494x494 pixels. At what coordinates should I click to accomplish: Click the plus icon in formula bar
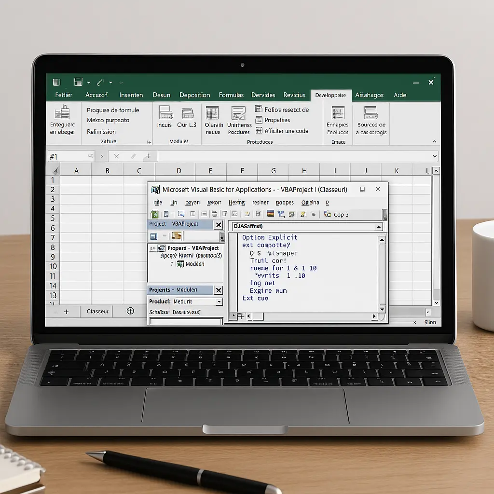148,156
